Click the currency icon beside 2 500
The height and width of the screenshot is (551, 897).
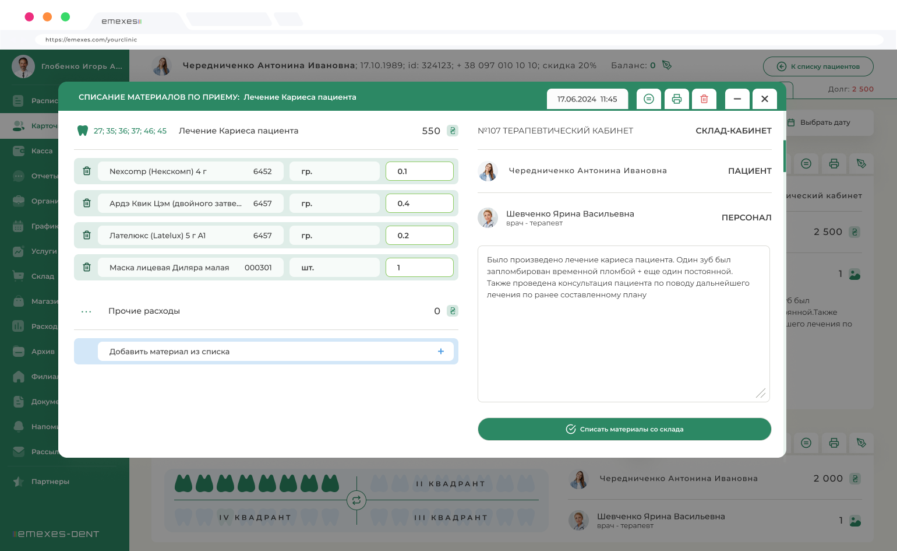tap(854, 232)
